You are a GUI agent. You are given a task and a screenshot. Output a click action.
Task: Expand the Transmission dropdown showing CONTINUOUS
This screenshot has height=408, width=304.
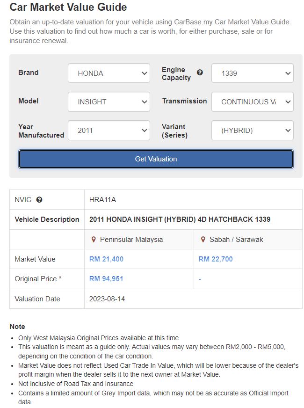(x=253, y=102)
